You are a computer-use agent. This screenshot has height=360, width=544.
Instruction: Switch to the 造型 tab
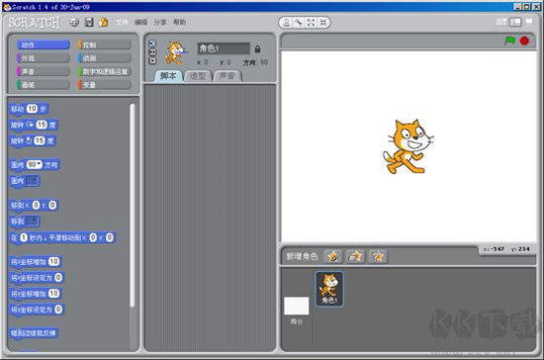[198, 76]
